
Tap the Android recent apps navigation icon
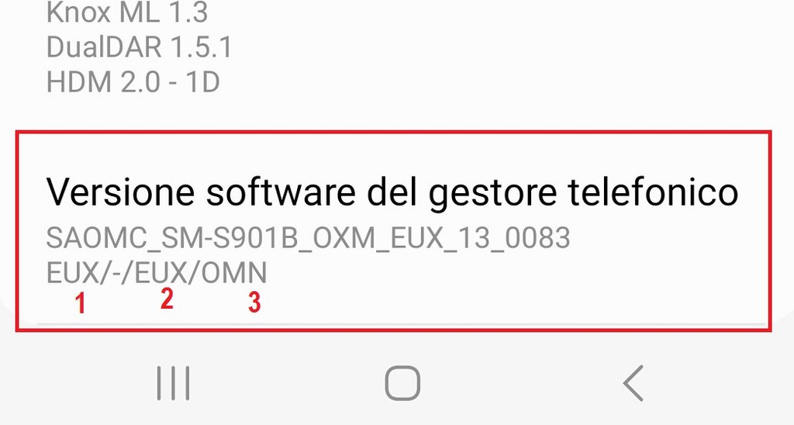click(x=173, y=383)
